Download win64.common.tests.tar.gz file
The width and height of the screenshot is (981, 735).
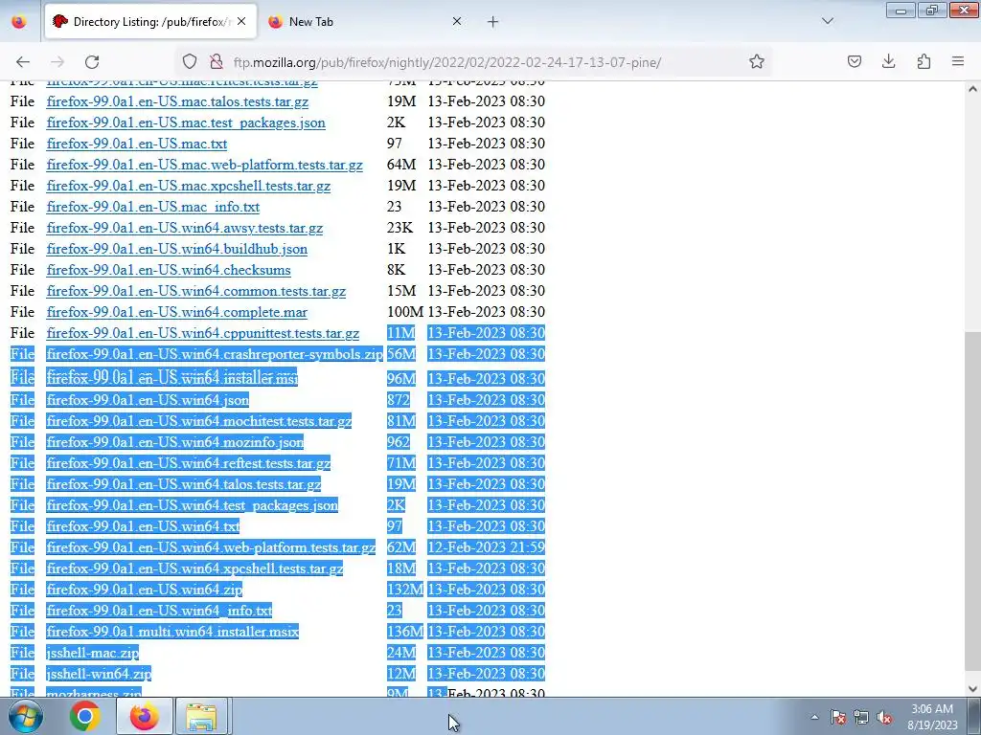point(195,291)
